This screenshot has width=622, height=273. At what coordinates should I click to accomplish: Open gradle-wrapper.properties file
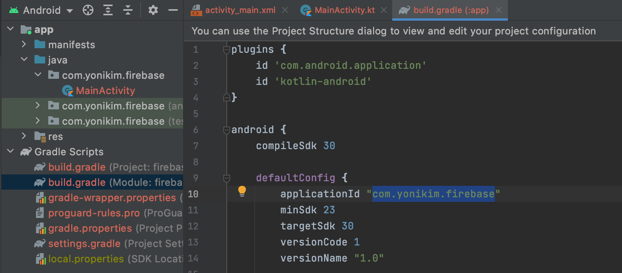[x=112, y=198]
